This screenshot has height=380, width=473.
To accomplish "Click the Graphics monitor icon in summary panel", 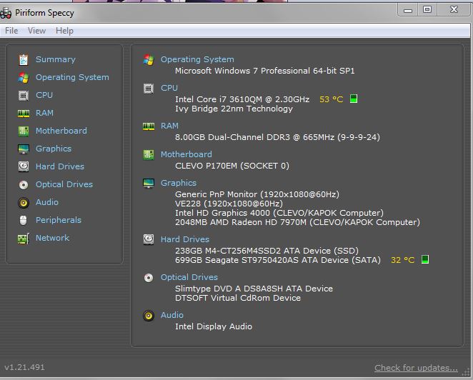I will 149,183.
